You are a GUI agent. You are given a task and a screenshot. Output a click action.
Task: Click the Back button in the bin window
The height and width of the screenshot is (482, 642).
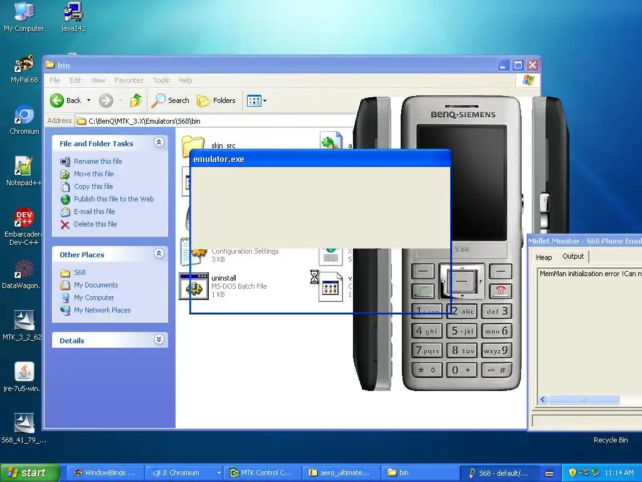(65, 100)
